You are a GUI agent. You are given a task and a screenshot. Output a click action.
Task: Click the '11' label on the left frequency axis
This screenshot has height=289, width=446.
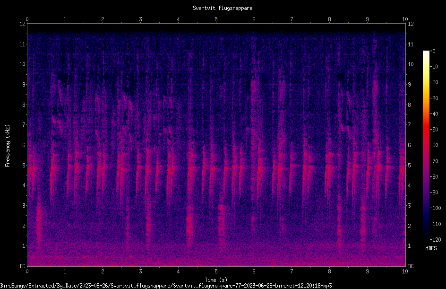pyautogui.click(x=23, y=44)
